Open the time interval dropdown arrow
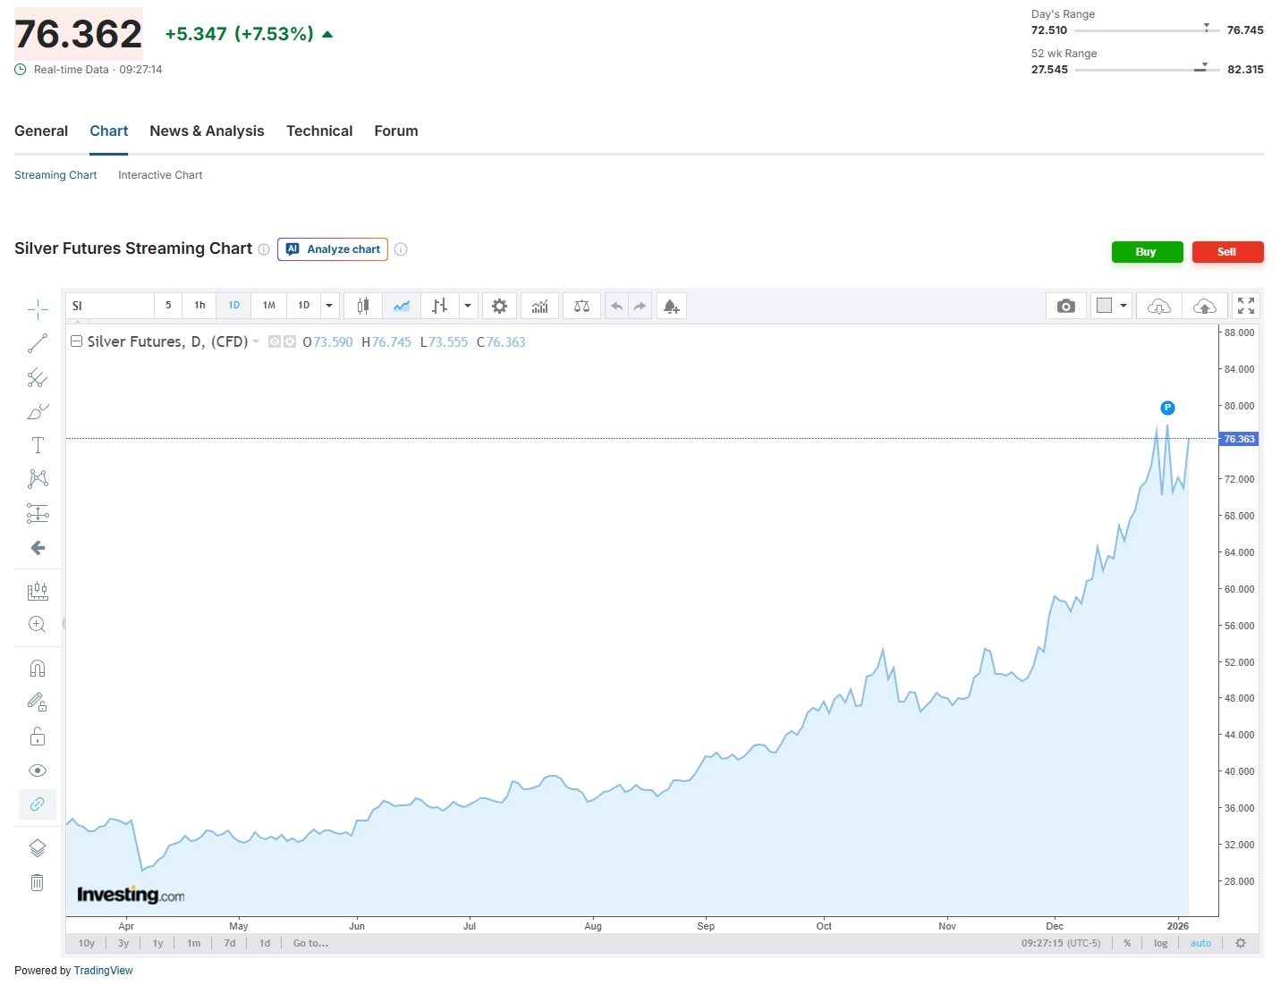1280x985 pixels. 329,306
